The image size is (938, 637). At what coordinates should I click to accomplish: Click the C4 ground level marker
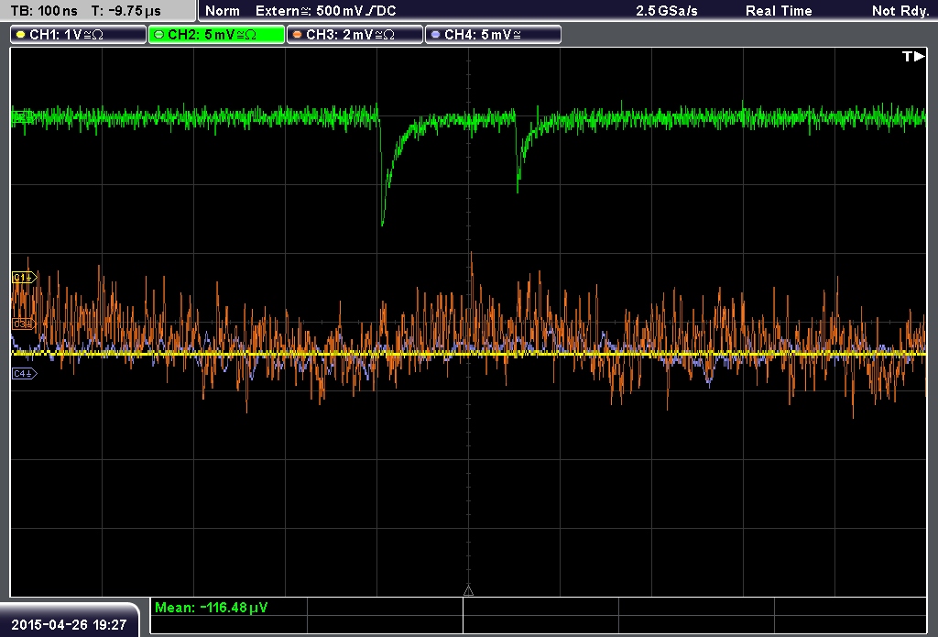tap(25, 374)
